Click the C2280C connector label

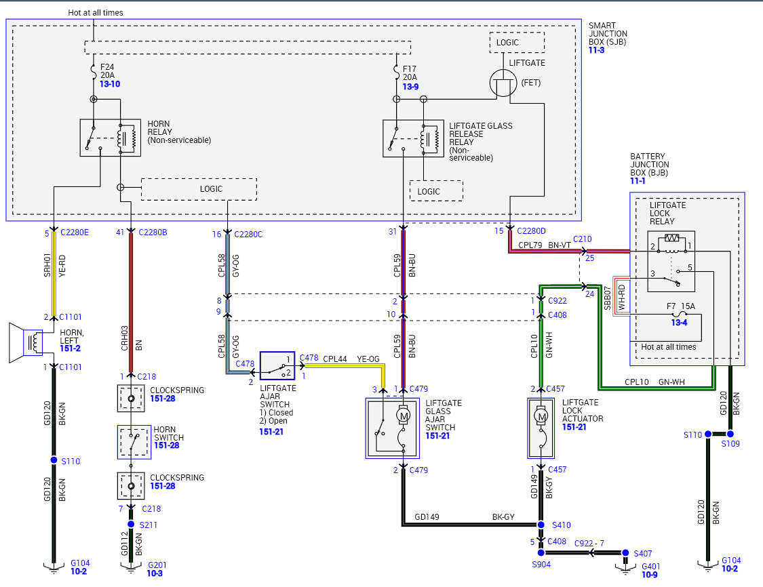tap(248, 235)
